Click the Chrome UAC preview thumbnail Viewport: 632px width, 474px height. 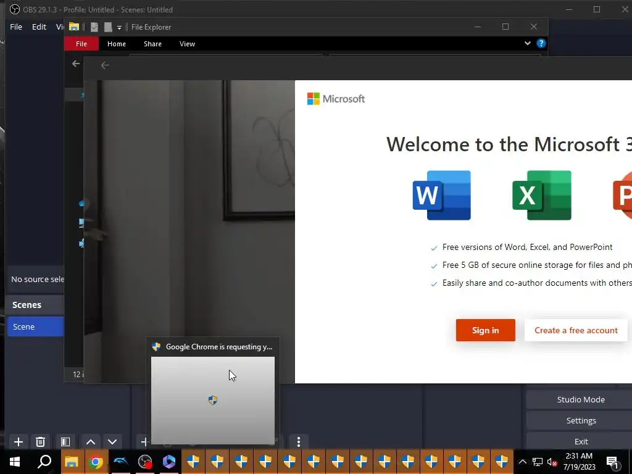tap(213, 400)
